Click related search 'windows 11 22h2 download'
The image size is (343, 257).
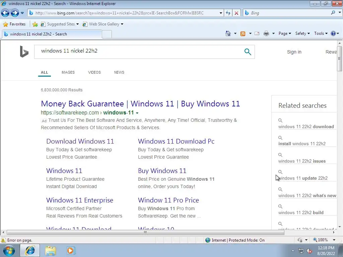point(306,127)
